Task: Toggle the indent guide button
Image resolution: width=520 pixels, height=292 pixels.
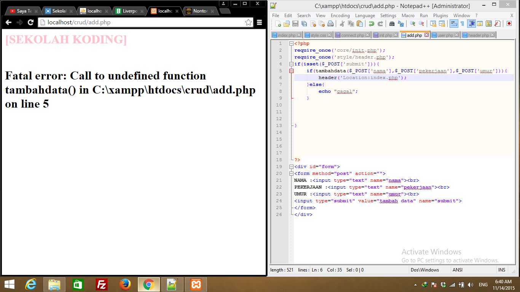Action: click(x=471, y=24)
